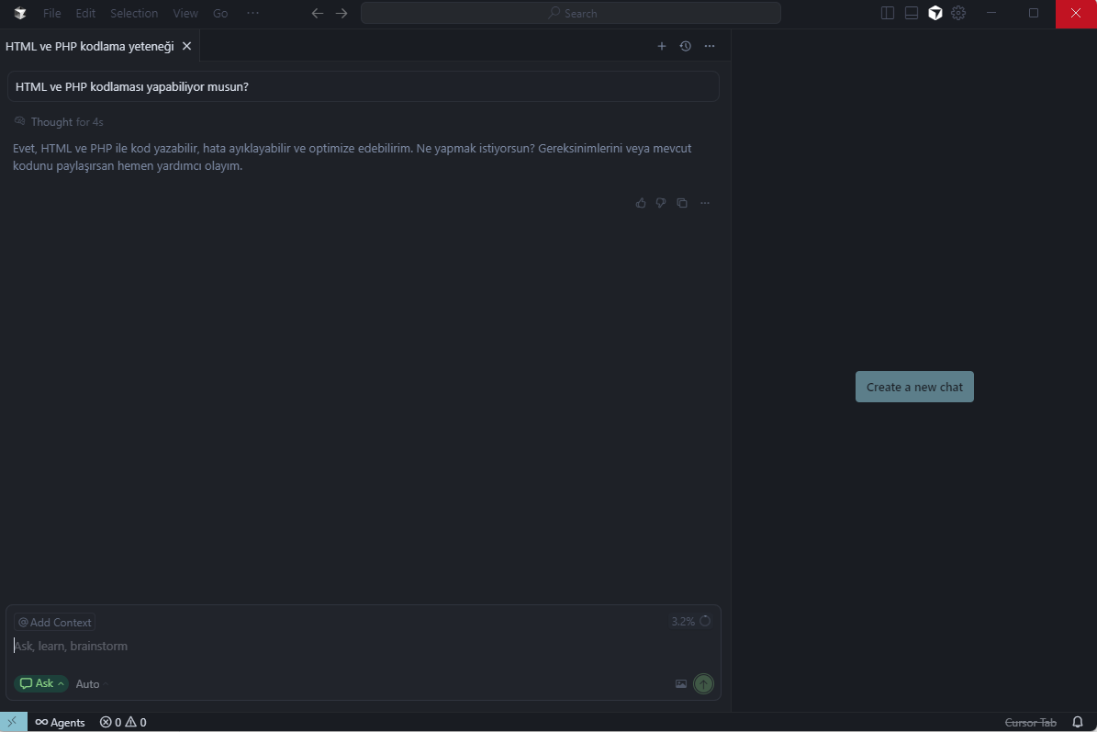Give thumbs up to the response
1097x732 pixels.
(x=641, y=203)
